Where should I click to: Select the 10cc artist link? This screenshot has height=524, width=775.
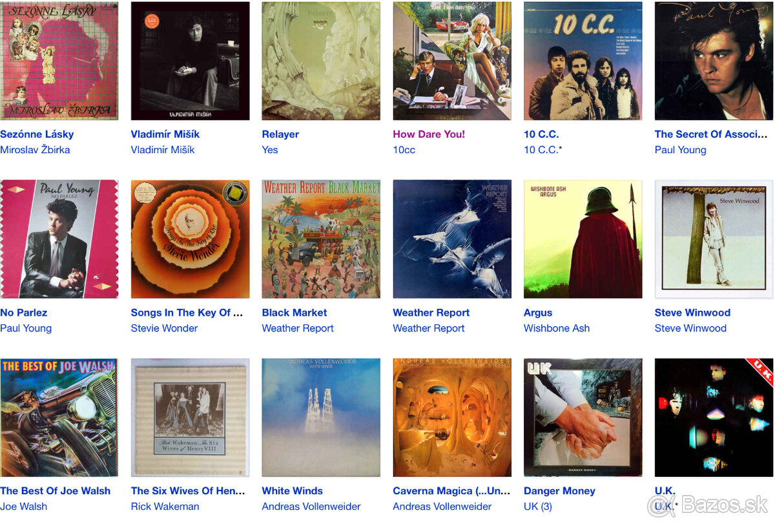[x=404, y=150]
